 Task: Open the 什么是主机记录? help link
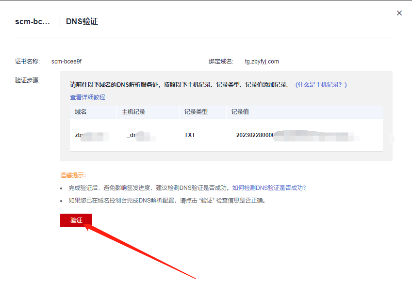tap(321, 85)
